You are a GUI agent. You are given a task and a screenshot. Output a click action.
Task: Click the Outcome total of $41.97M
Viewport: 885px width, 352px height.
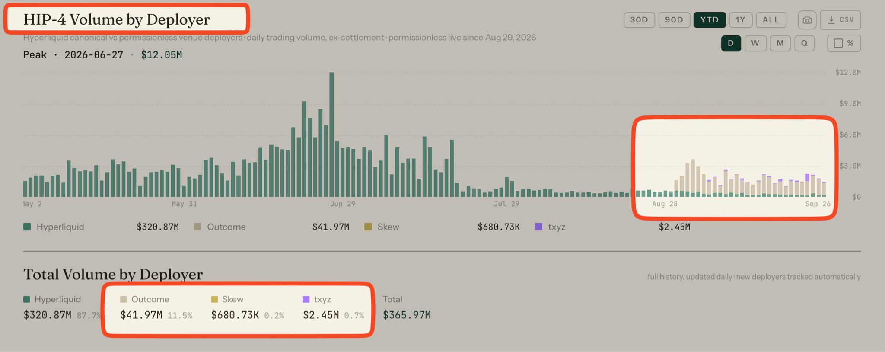point(141,315)
